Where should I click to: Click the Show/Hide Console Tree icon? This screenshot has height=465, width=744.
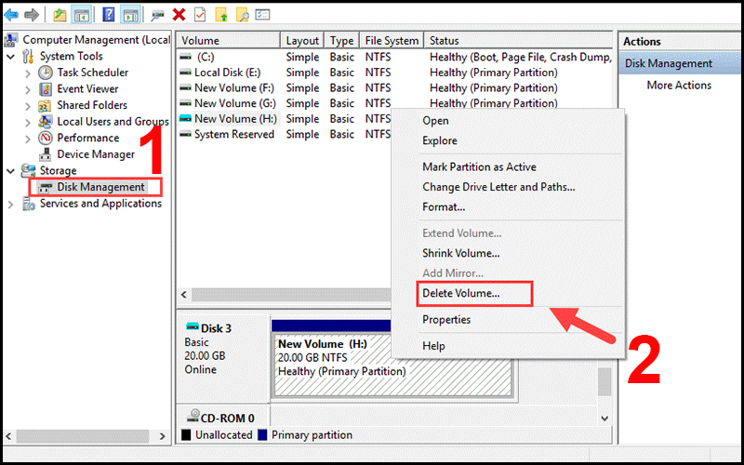click(x=82, y=15)
